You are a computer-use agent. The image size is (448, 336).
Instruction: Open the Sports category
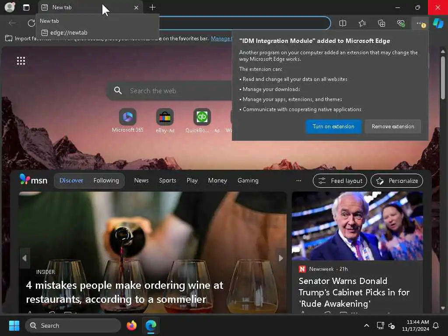168,181
